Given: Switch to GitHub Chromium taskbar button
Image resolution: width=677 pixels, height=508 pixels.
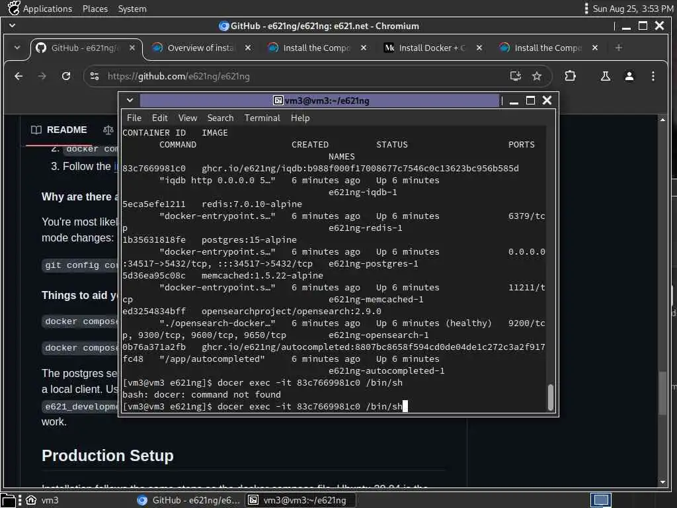Looking at the screenshot, I should (188, 500).
